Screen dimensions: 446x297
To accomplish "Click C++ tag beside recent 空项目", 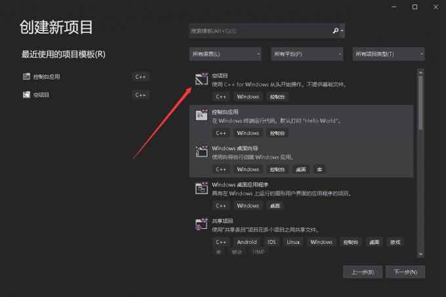I will click(x=140, y=95).
